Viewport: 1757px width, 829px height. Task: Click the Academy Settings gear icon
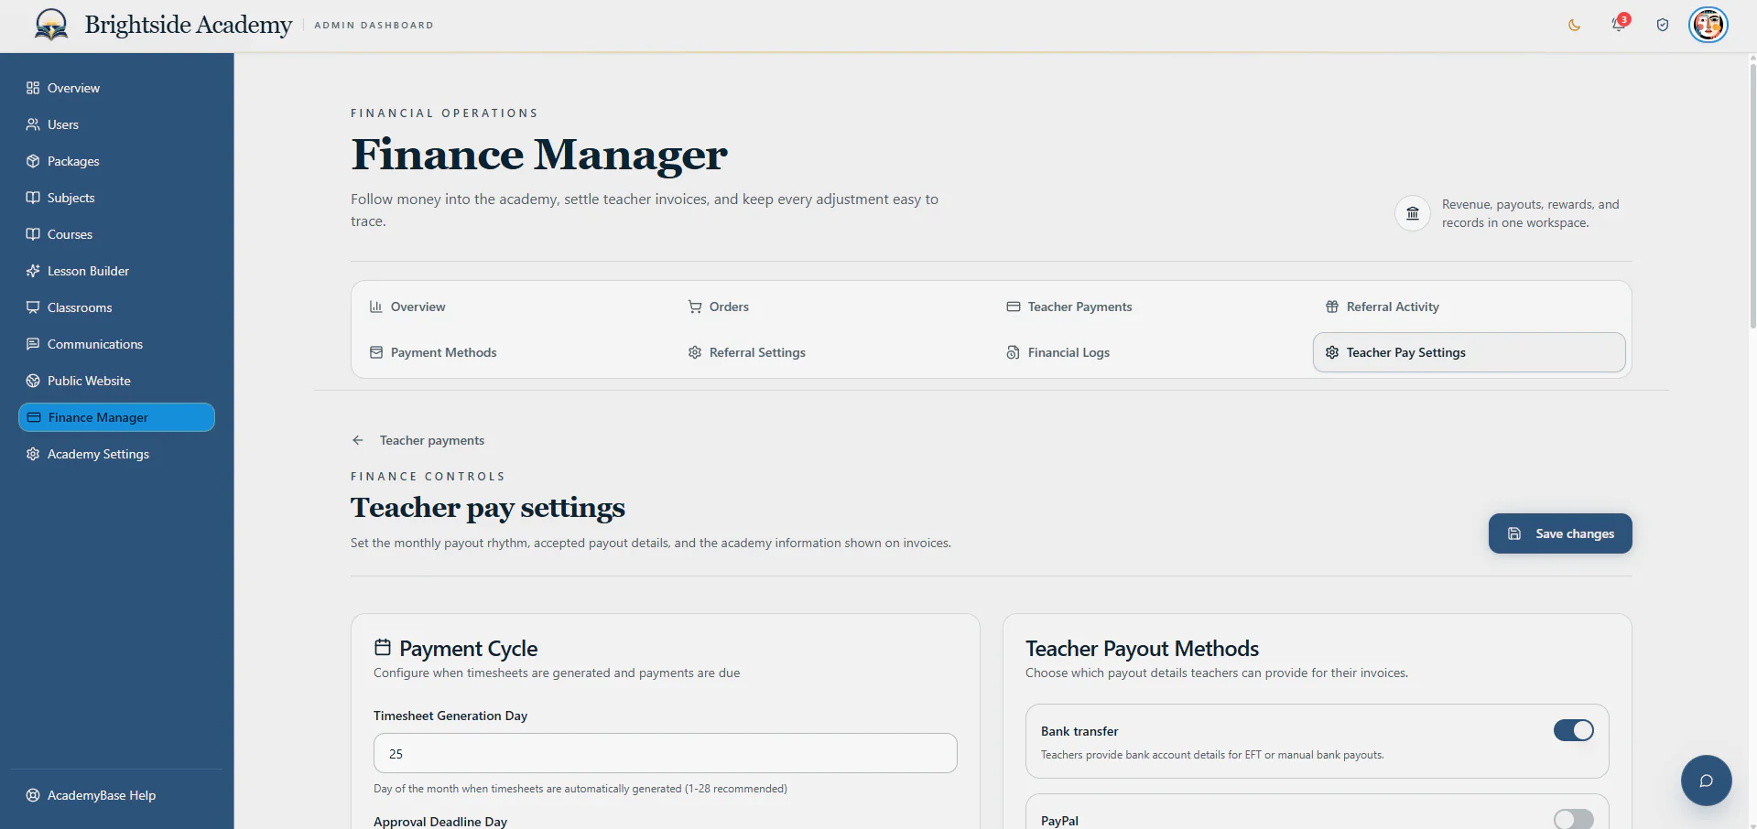[x=33, y=454]
